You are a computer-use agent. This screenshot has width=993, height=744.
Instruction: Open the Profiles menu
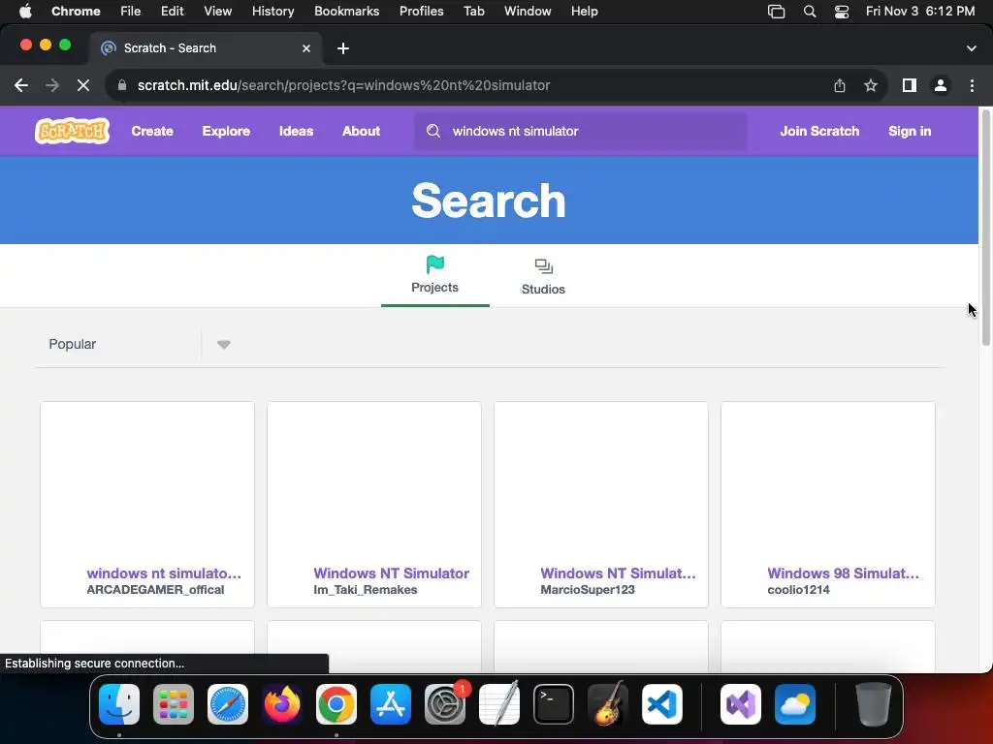(421, 12)
